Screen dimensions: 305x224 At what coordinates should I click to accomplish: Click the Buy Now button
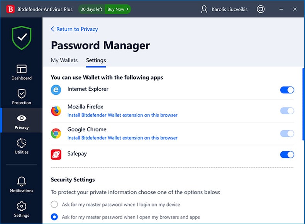pos(118,9)
